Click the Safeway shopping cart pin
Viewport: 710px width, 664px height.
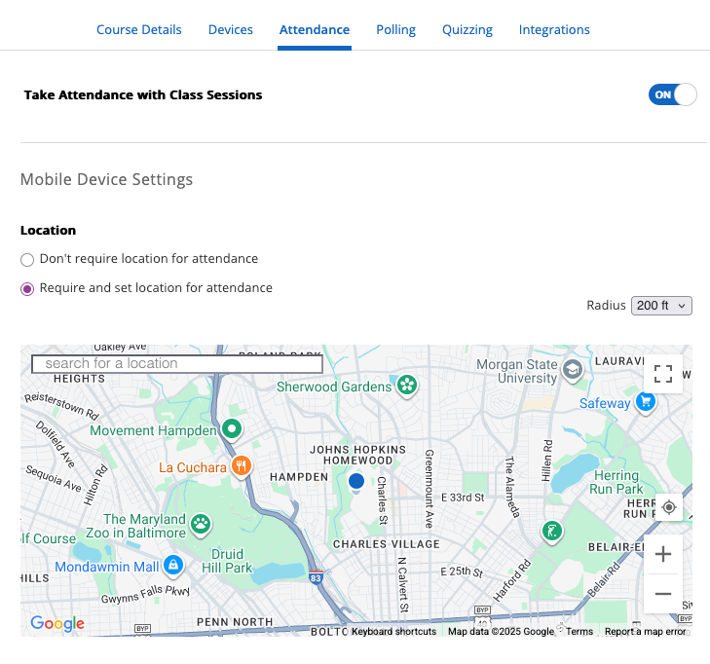point(645,402)
